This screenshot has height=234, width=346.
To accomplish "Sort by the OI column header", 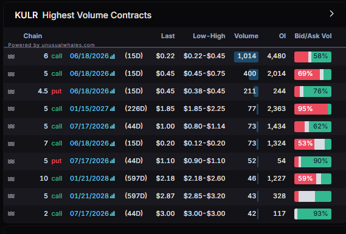I will tap(282, 36).
